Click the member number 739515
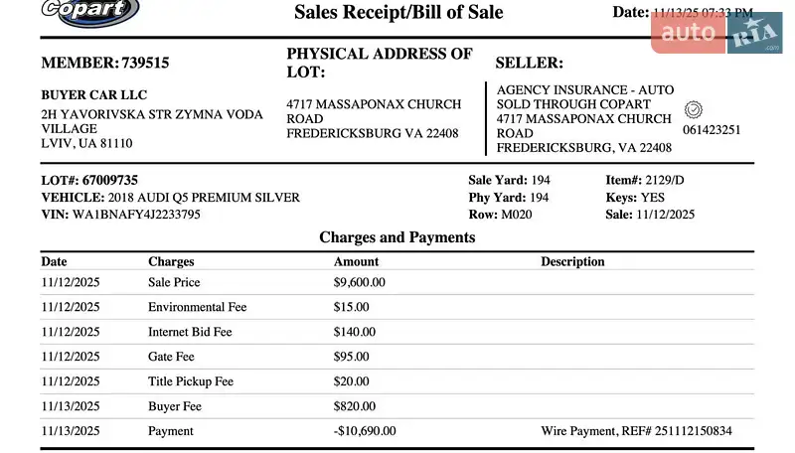 pyautogui.click(x=145, y=63)
